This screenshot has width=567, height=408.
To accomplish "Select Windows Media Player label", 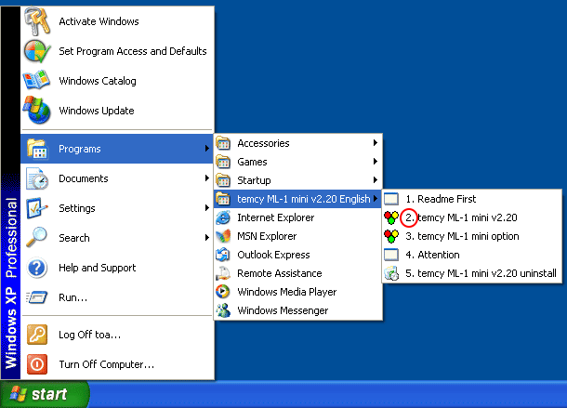I will coord(287,292).
